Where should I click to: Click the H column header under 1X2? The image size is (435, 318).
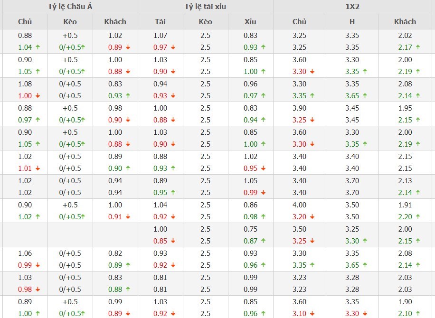[x=352, y=21]
